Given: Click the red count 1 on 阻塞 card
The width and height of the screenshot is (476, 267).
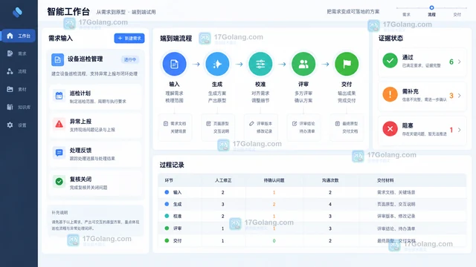Looking at the screenshot, I should point(451,130).
